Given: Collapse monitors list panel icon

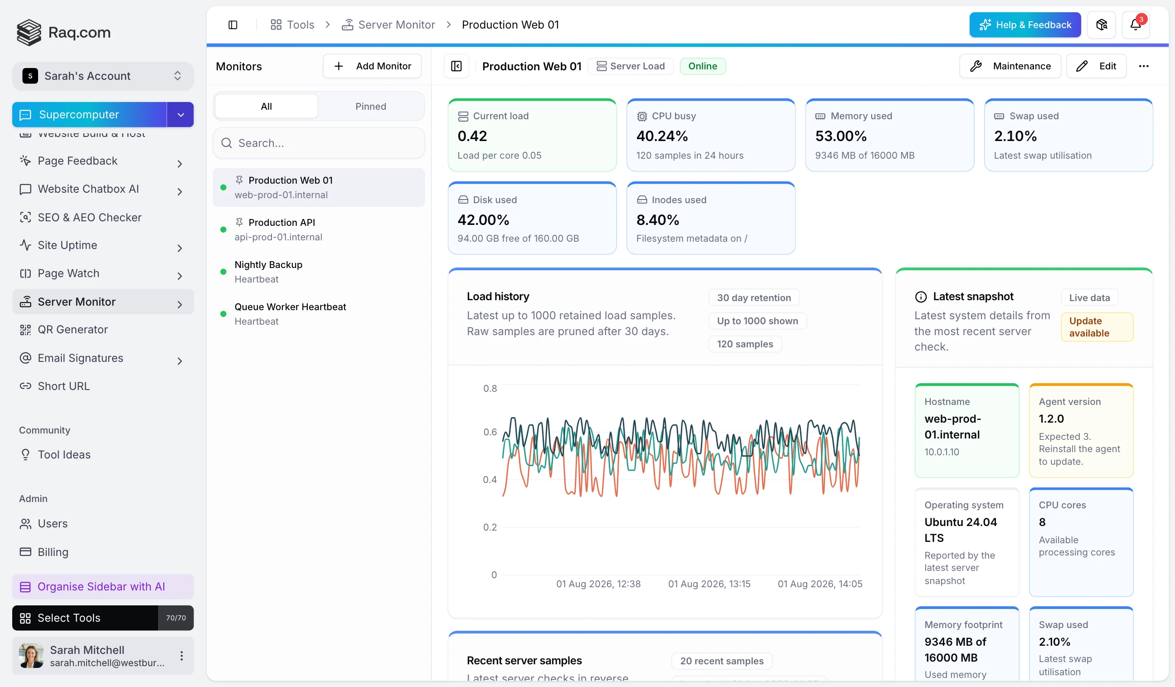Looking at the screenshot, I should 456,66.
